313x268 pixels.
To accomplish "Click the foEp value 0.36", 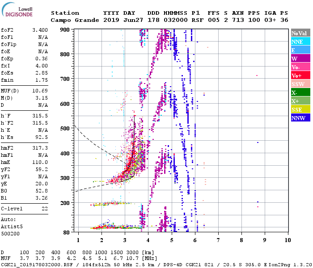I will click(x=42, y=59).
